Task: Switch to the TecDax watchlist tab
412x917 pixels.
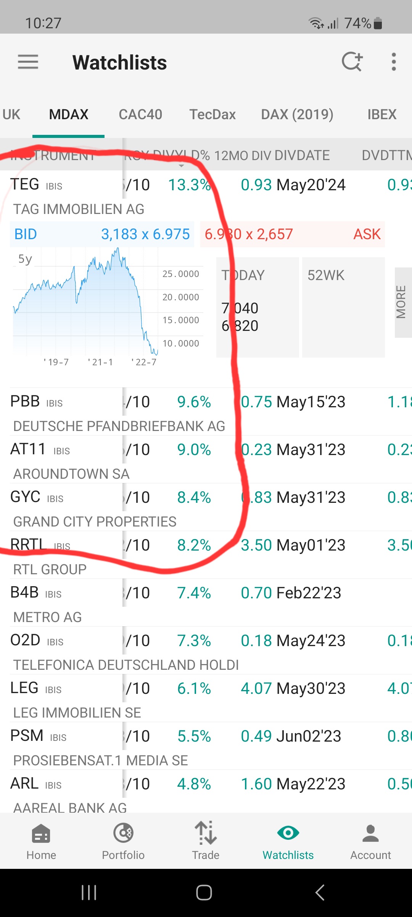Action: coord(212,115)
